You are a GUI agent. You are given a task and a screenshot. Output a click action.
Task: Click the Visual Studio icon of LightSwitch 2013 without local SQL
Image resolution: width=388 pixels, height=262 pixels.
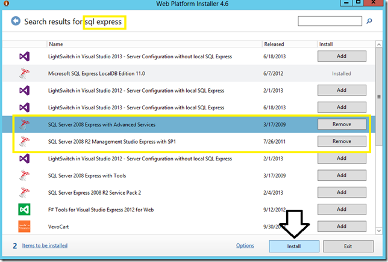[24, 56]
